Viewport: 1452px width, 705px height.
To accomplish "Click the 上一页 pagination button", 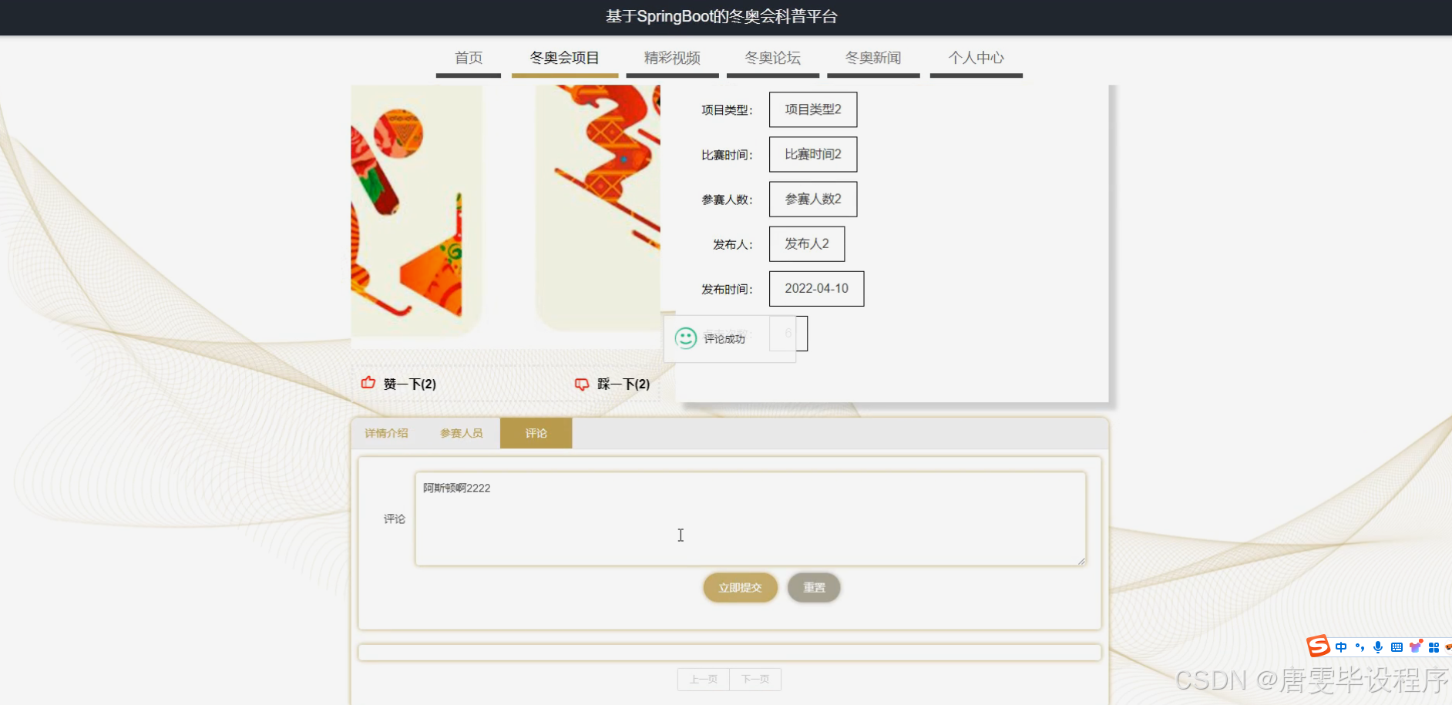I will point(703,680).
